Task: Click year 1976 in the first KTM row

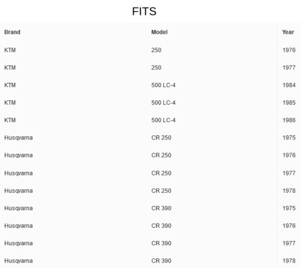Action: coord(289,50)
